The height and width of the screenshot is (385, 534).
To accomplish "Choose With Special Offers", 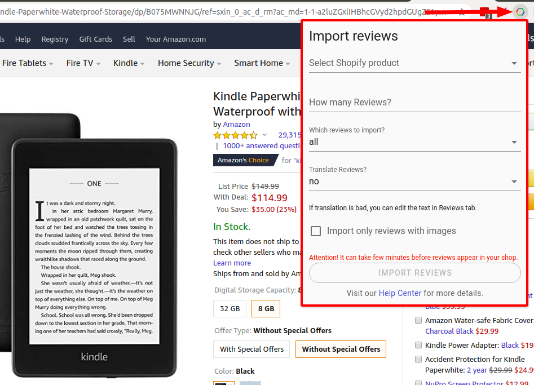I will [251, 349].
